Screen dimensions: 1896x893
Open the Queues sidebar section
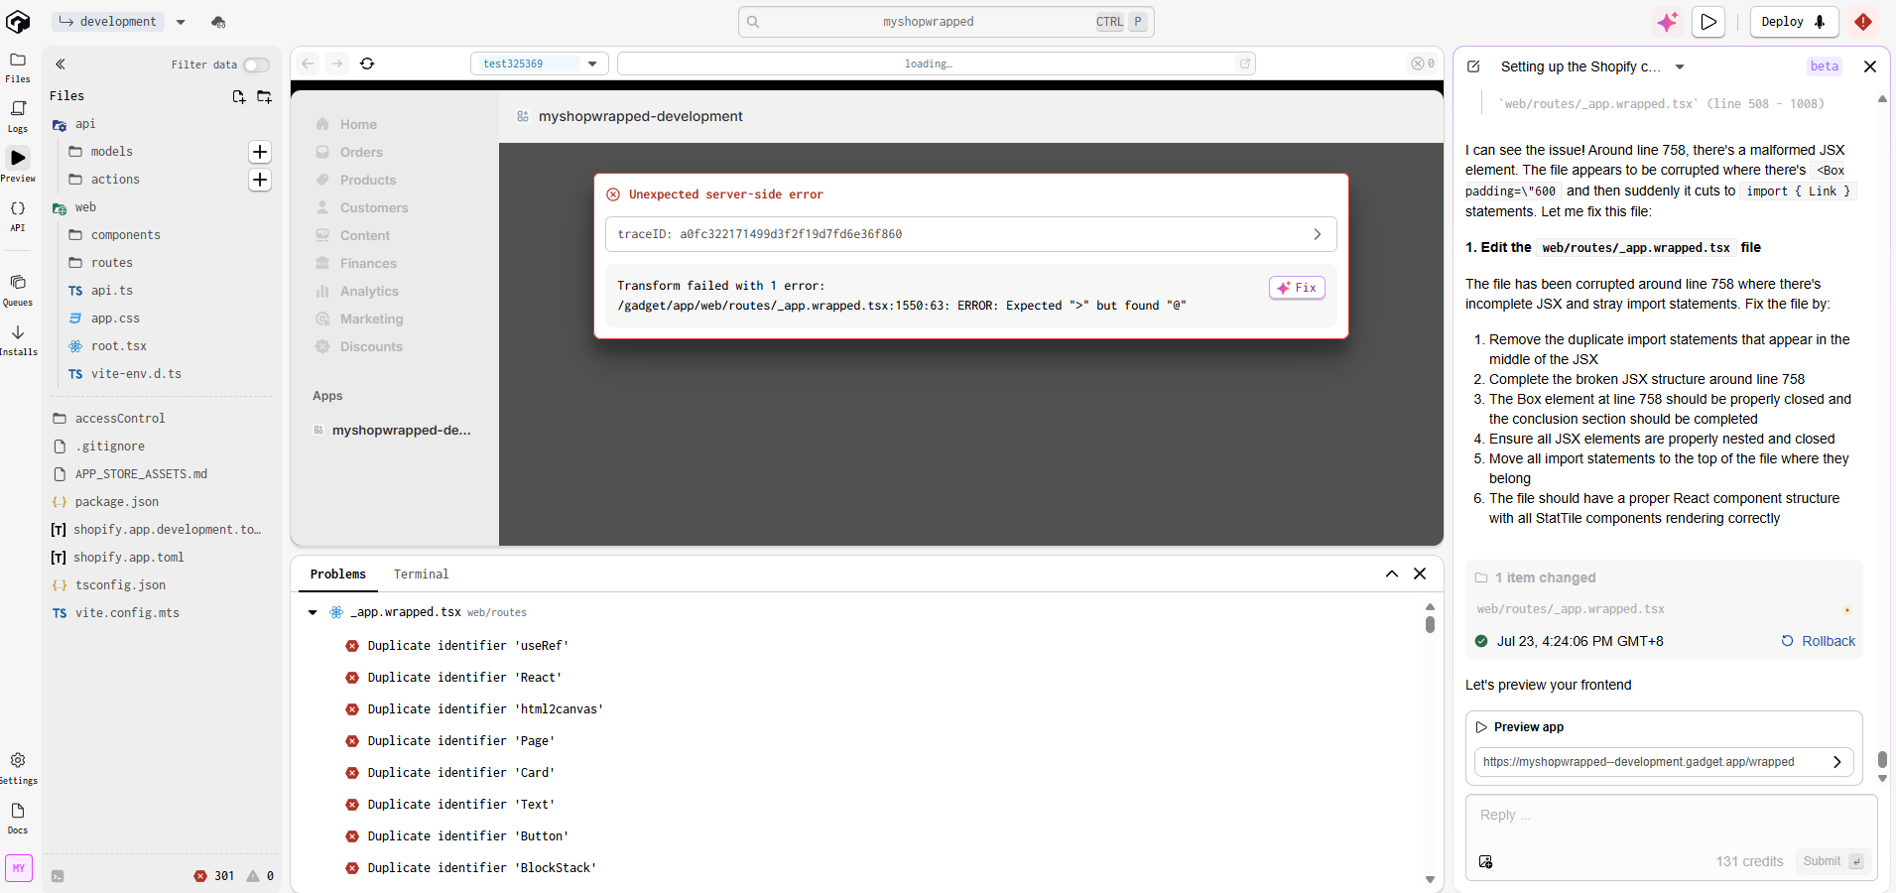[x=18, y=290]
